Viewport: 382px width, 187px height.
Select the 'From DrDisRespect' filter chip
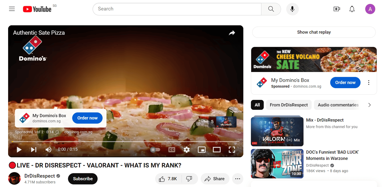(289, 105)
